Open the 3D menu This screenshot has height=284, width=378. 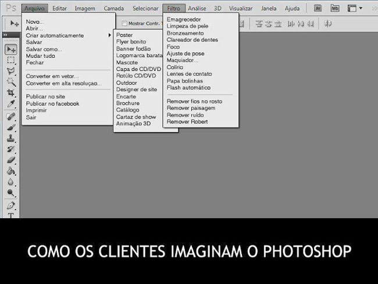[x=217, y=9]
